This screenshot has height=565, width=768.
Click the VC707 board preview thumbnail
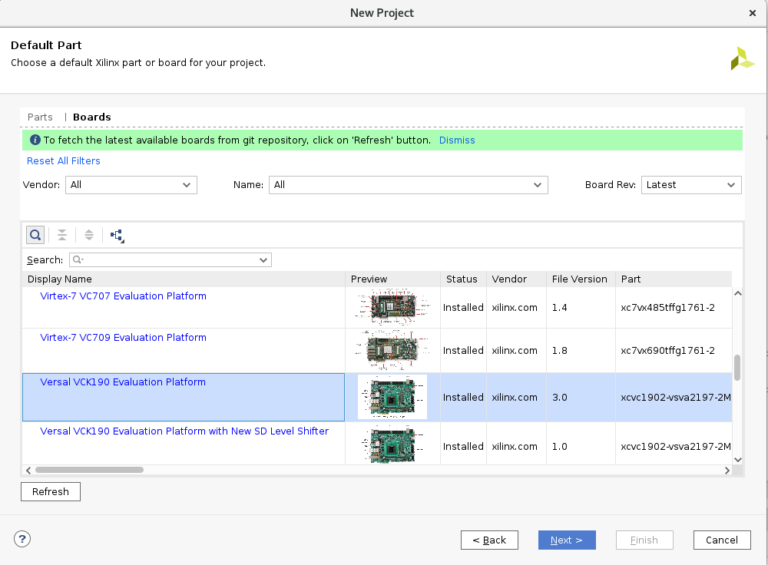[x=392, y=307]
